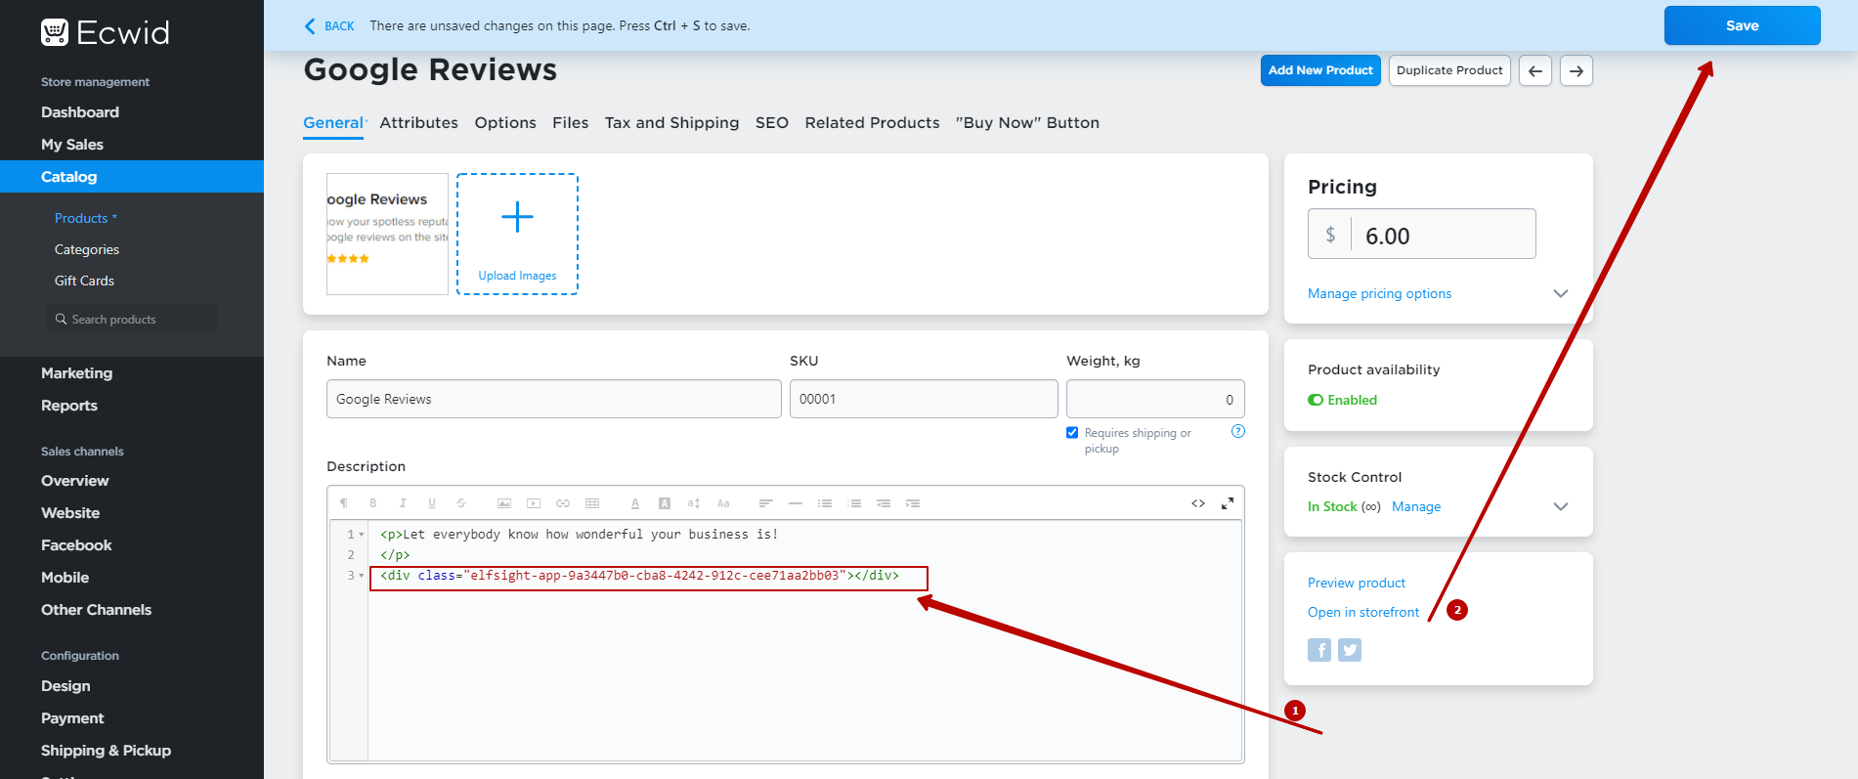
Task: Save the product changes
Action: 1742,25
